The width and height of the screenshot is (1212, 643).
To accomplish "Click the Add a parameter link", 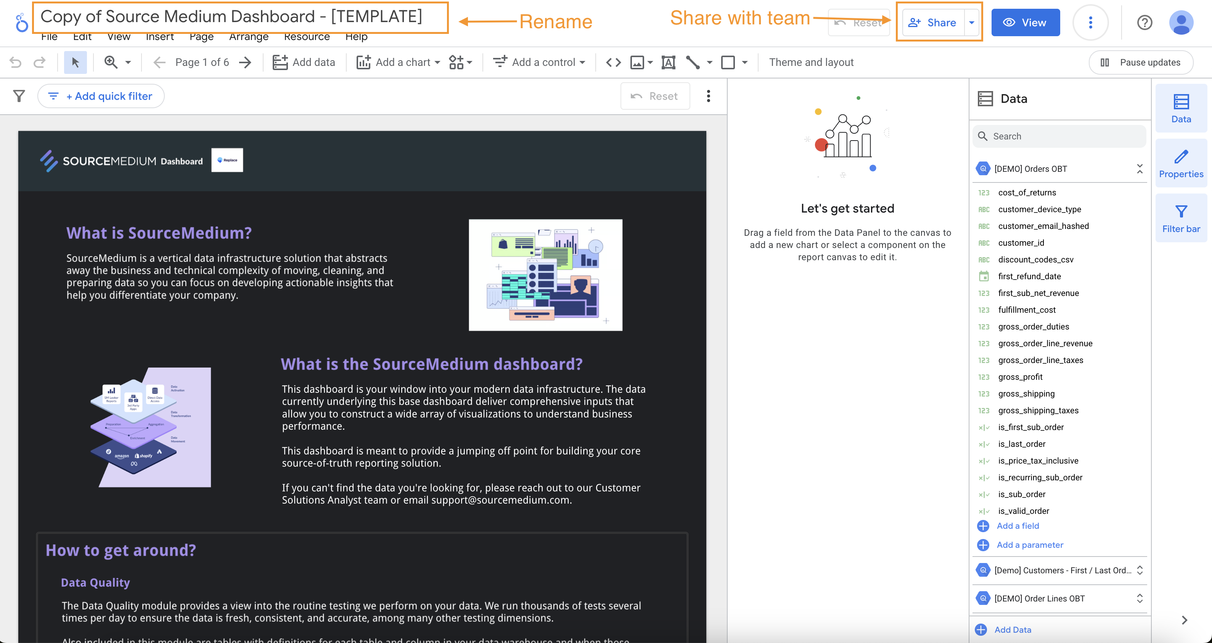I will 1029,545.
